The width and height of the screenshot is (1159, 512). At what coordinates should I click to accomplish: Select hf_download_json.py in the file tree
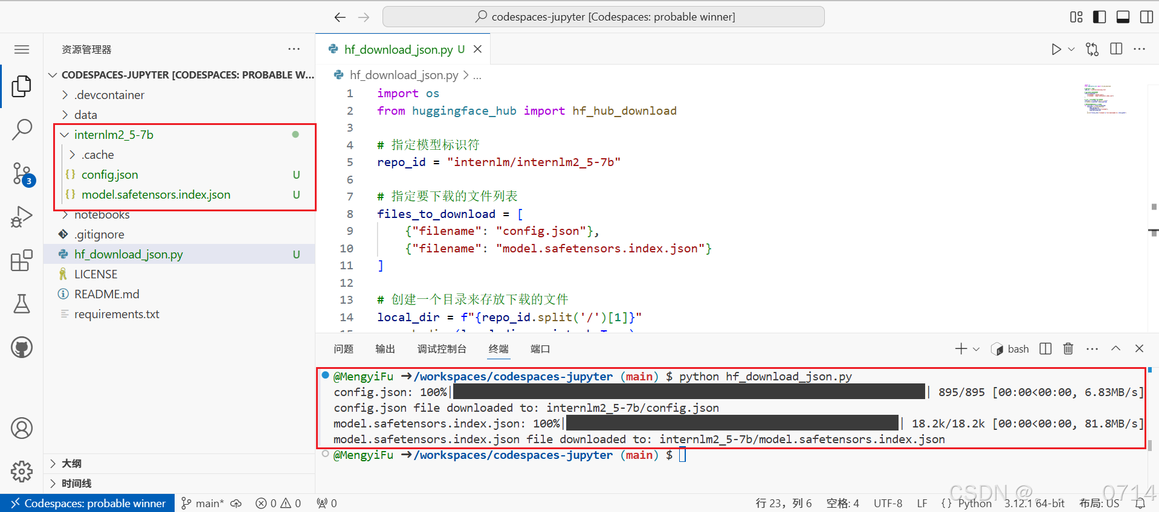point(179,254)
